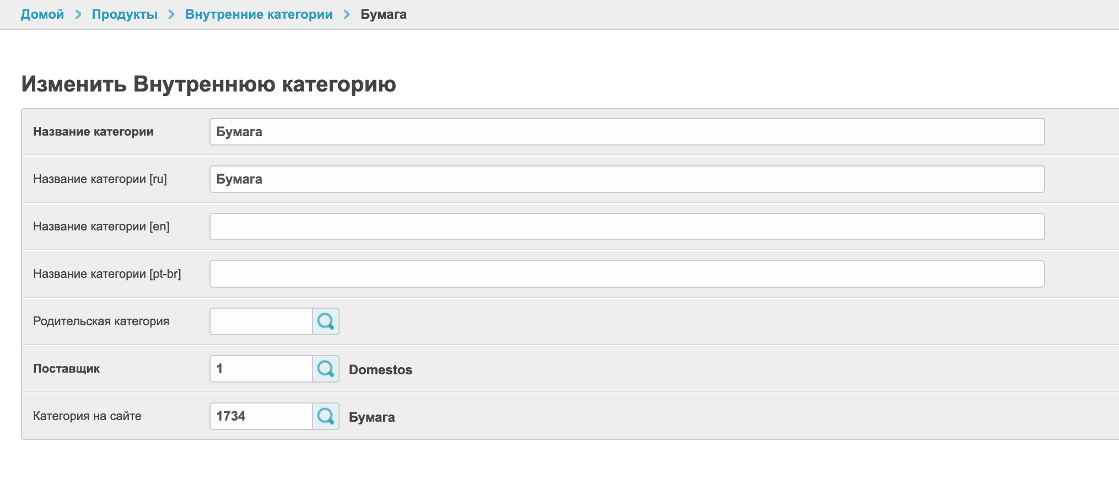The width and height of the screenshot is (1119, 495).
Task: Focus the main Название категории field
Action: click(627, 132)
